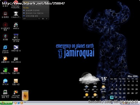Go to previous page in to-do widget
The width and height of the screenshot is (140, 105).
(39, 19)
